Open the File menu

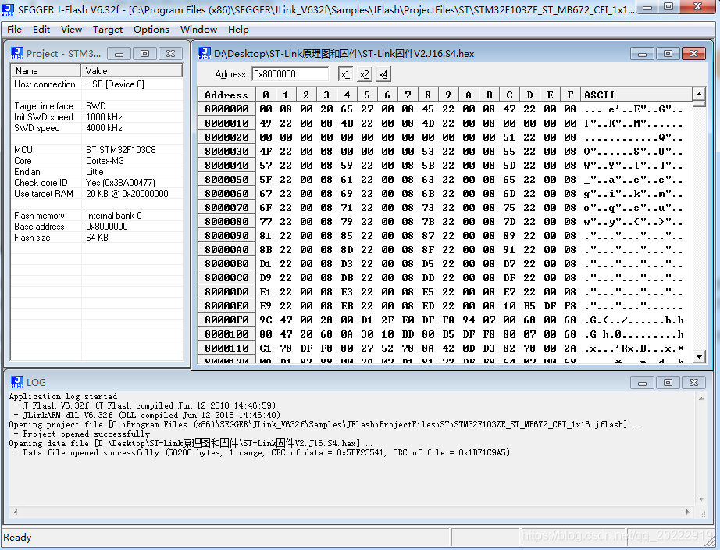tap(14, 30)
